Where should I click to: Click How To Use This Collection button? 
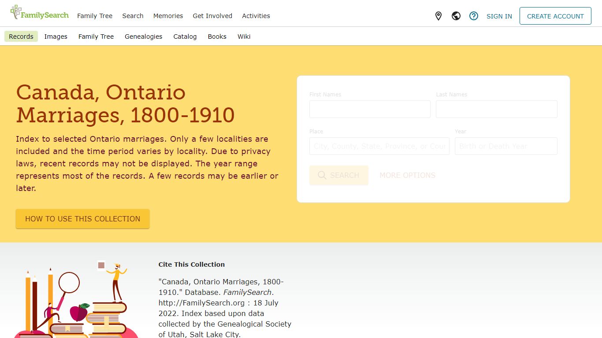click(x=83, y=219)
